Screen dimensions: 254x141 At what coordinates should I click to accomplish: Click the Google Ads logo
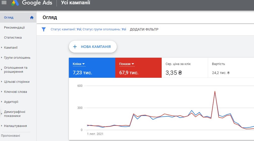(15, 3)
